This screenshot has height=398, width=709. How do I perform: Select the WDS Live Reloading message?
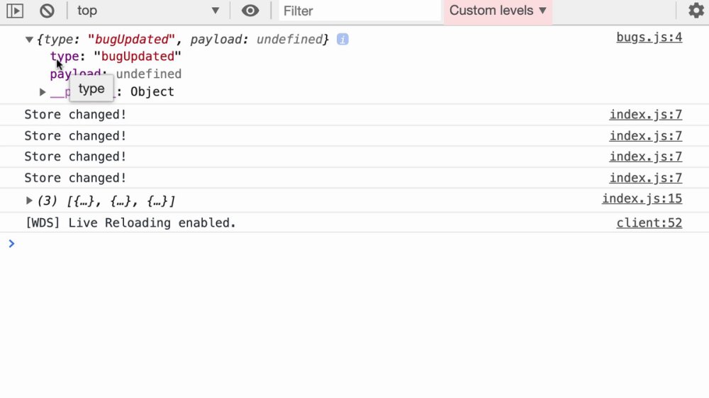point(130,222)
